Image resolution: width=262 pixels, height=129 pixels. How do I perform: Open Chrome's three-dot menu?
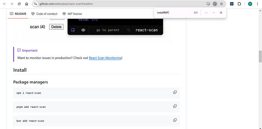coord(258,4)
